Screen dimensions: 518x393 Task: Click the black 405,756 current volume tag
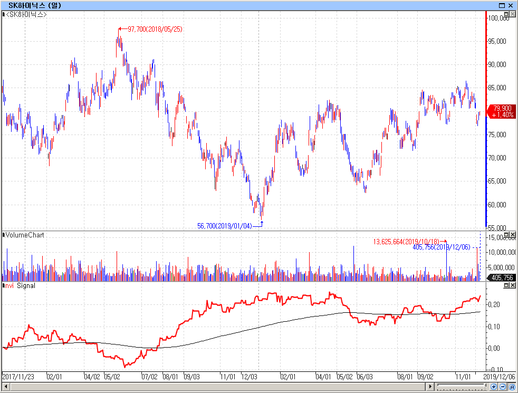502,277
